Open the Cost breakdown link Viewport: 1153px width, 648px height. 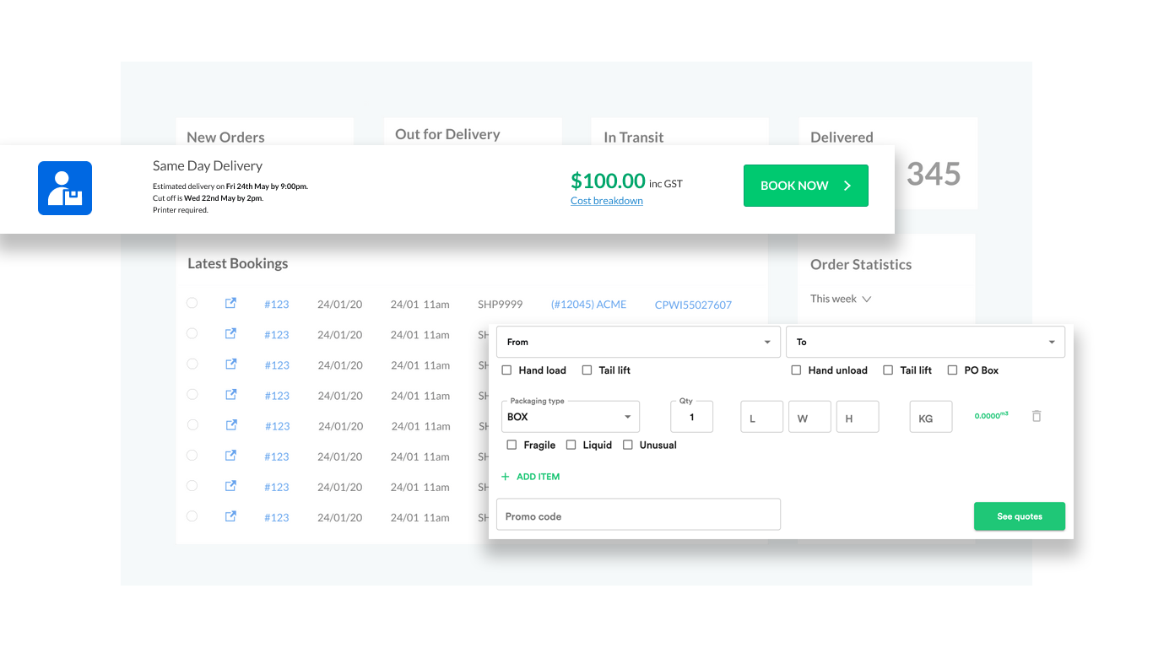(x=606, y=200)
